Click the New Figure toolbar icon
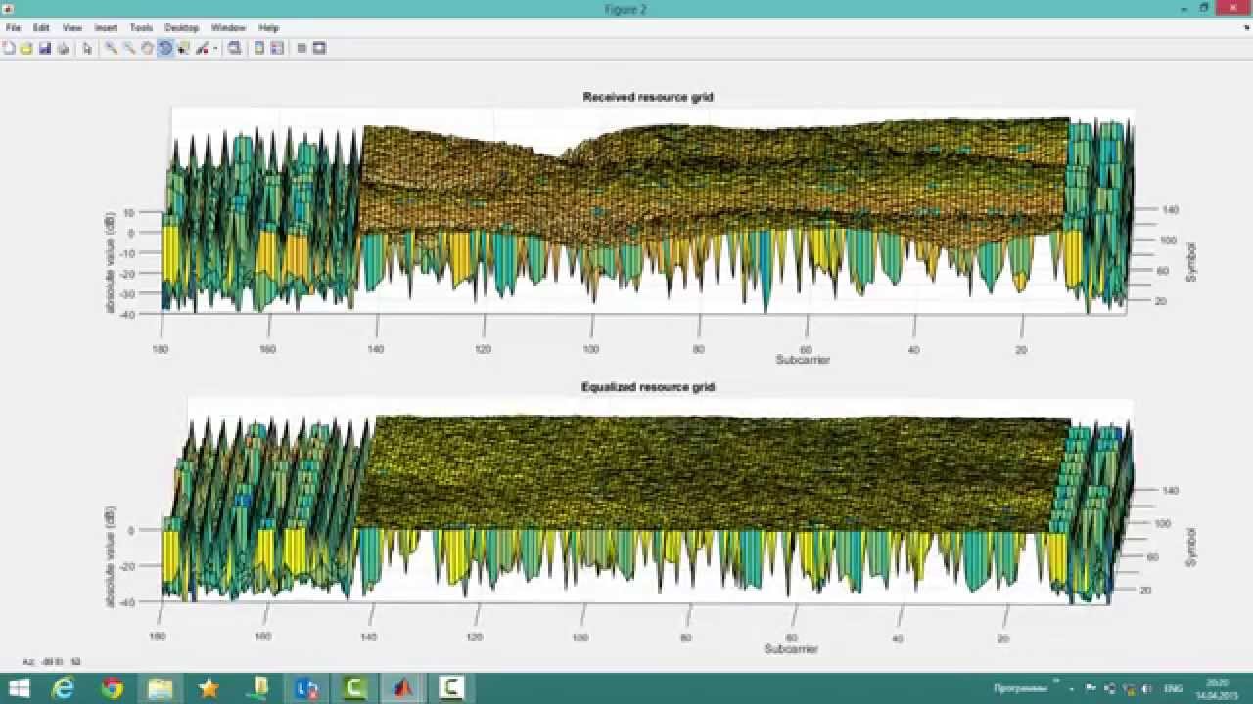The image size is (1253, 704). pyautogui.click(x=9, y=48)
